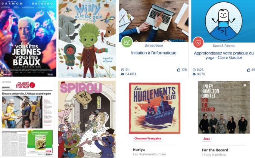The image size is (255, 158).
Task: Click the Huriya album title
Action: [x=139, y=150]
